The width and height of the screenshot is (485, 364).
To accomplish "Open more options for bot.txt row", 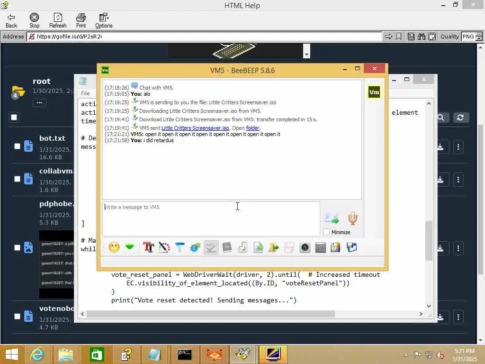I will [x=458, y=147].
